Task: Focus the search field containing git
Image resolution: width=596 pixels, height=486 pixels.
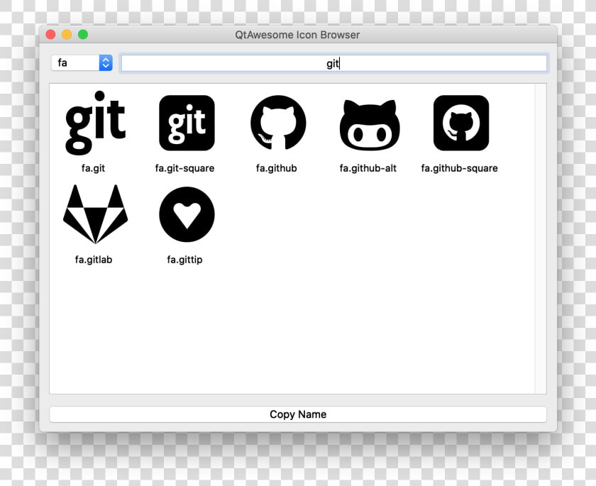Action: [333, 63]
